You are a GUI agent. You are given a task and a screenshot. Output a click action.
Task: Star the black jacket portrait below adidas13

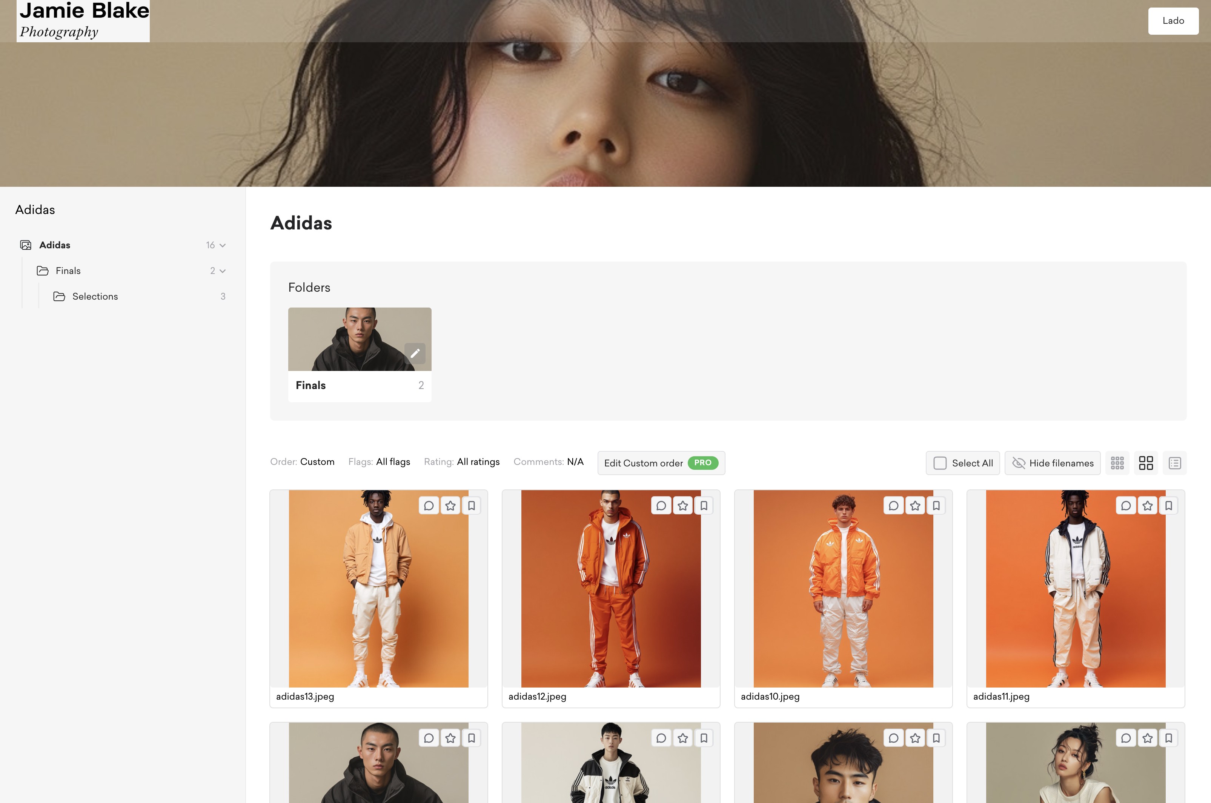click(x=450, y=738)
